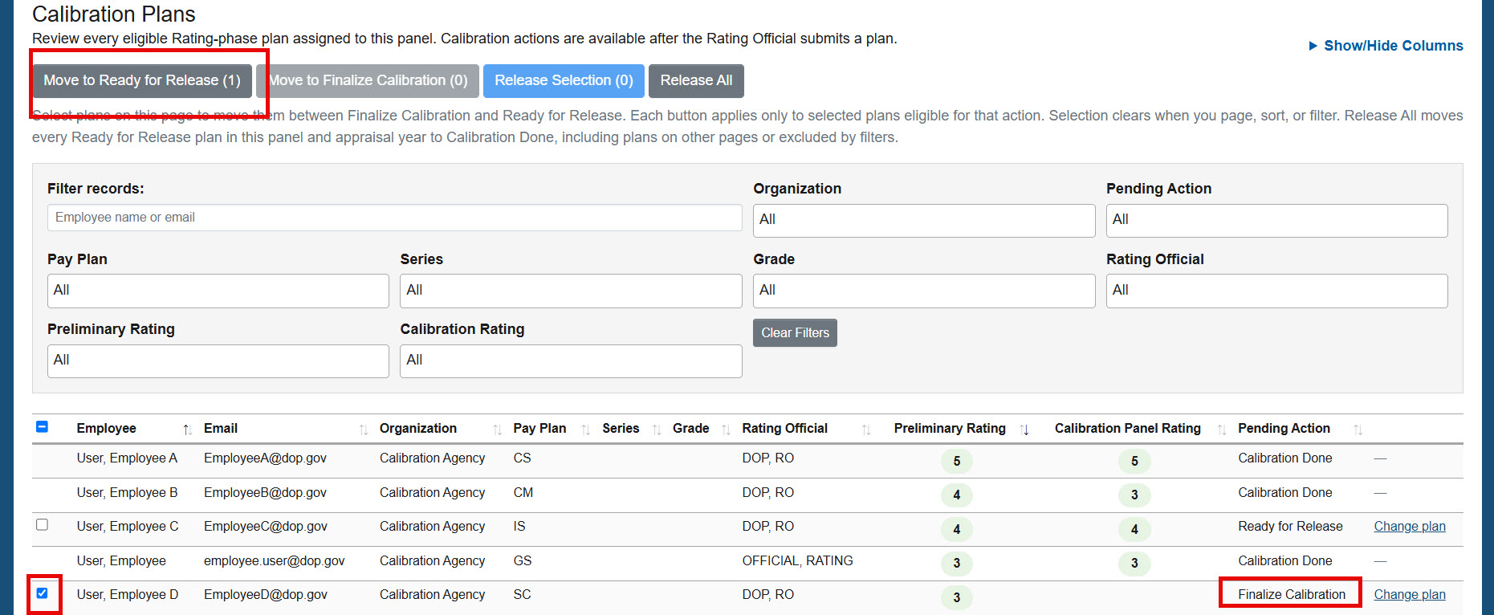The height and width of the screenshot is (615, 1494).
Task: Click the sort arrows beside Calibration Panel Rating
Action: (x=1221, y=430)
